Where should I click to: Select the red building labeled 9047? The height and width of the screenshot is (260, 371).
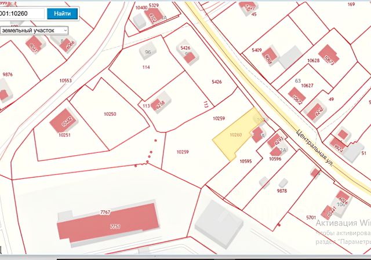click(x=34, y=45)
